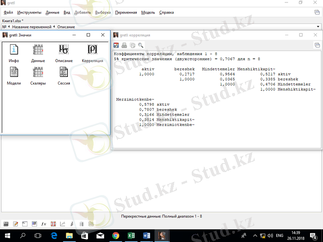Click the copy icon in correlation window
This screenshot has height=242, width=323.
point(132,45)
